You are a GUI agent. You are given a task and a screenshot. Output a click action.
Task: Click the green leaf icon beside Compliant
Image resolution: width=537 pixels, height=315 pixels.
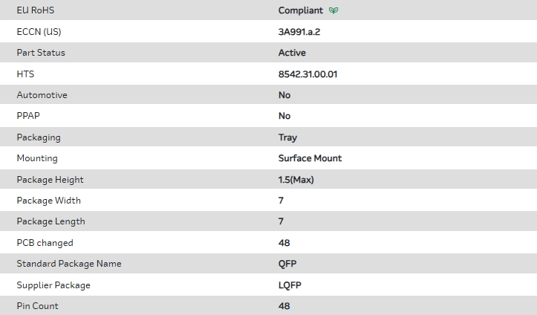[333, 11]
